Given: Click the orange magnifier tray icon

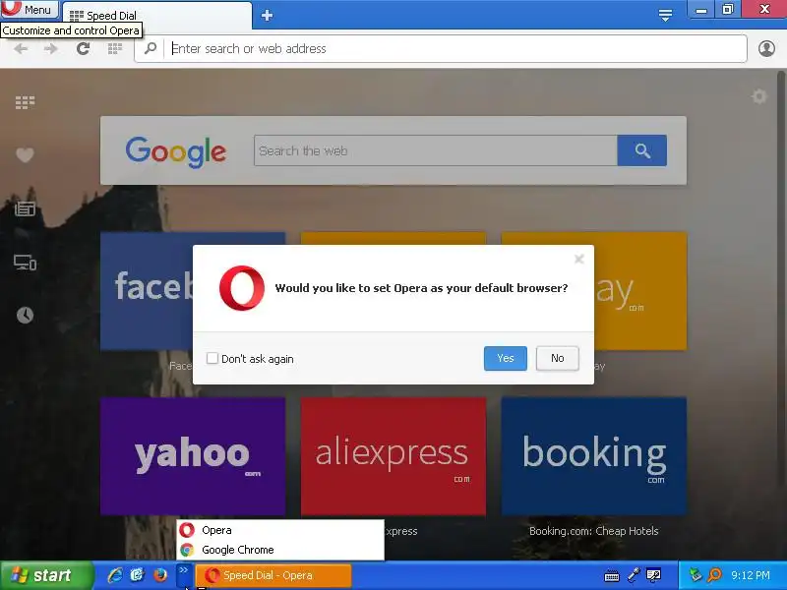Looking at the screenshot, I should [714, 575].
